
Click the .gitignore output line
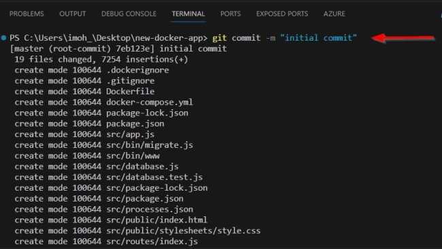pos(84,81)
